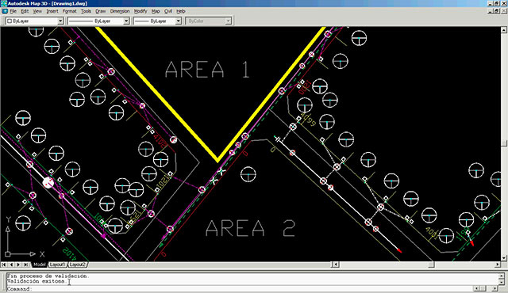The height and width of the screenshot is (293, 508).
Task: Click last-tab navigation arrow icon
Action: point(25,264)
